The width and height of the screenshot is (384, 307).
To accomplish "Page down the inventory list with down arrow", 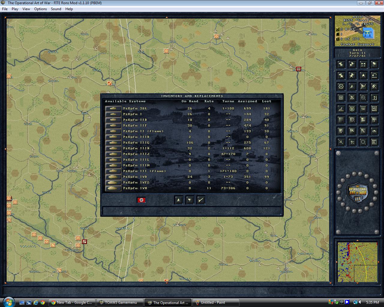I will pos(190,200).
